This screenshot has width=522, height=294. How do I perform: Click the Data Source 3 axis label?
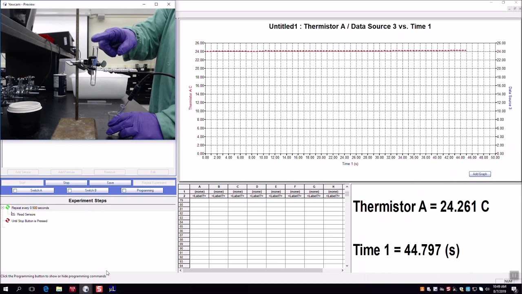coord(510,98)
